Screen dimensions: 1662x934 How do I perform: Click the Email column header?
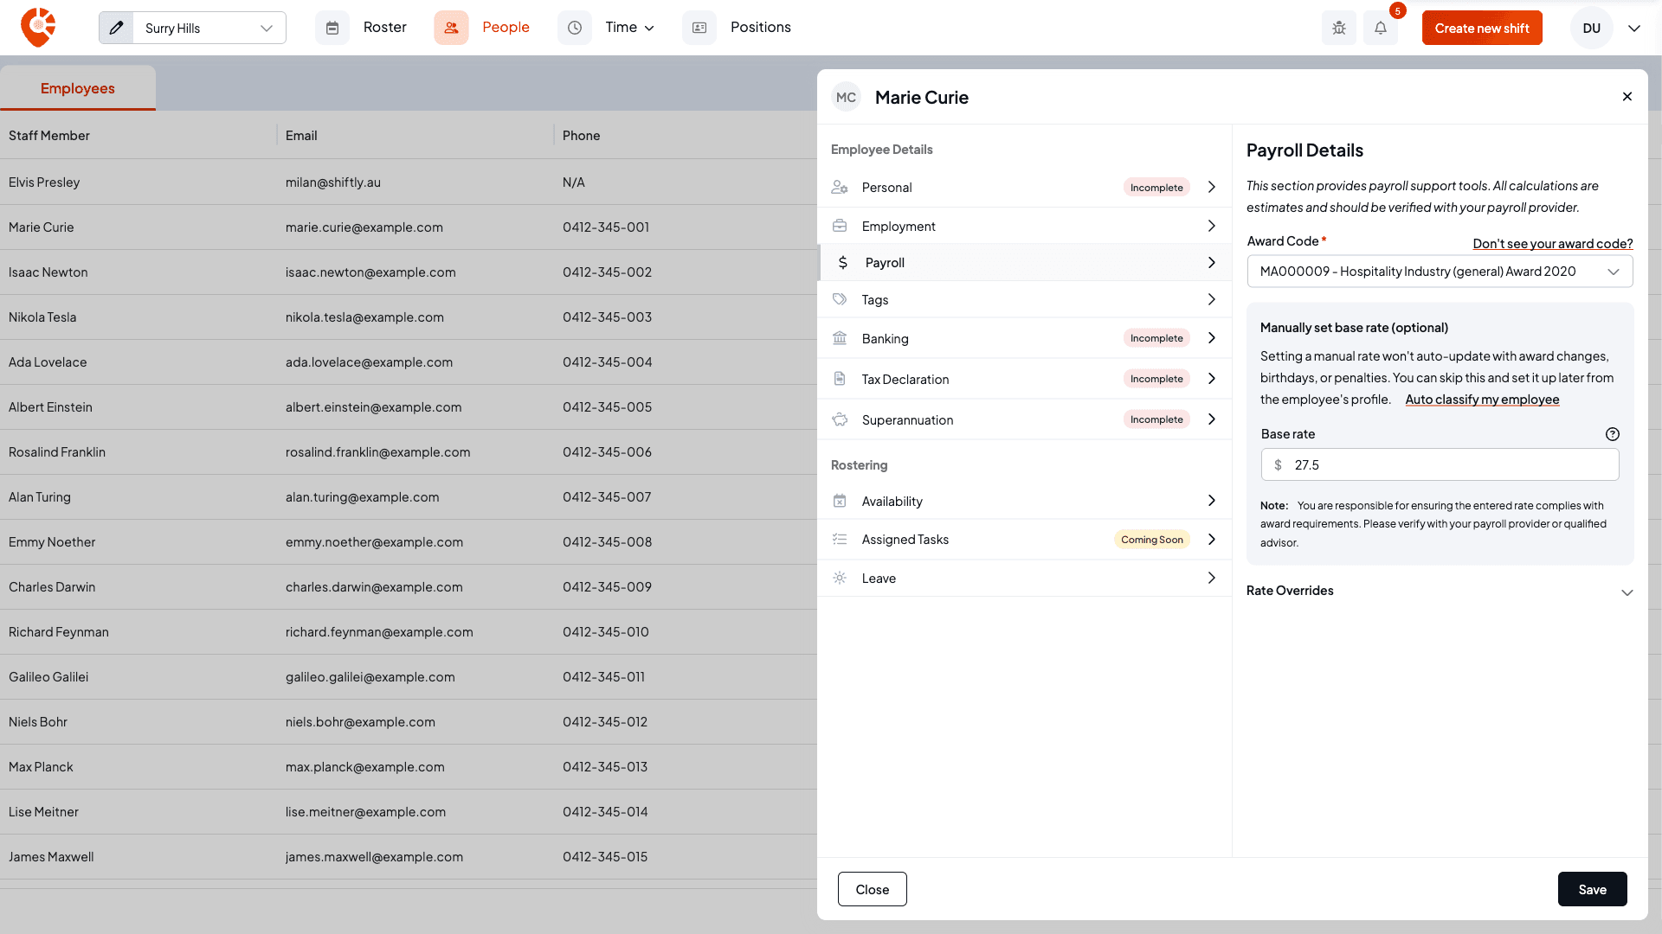tap(301, 136)
